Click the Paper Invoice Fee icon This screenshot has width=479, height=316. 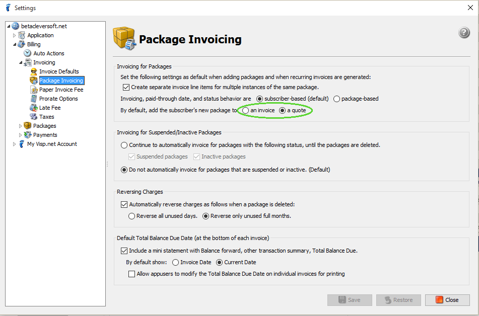coord(34,90)
